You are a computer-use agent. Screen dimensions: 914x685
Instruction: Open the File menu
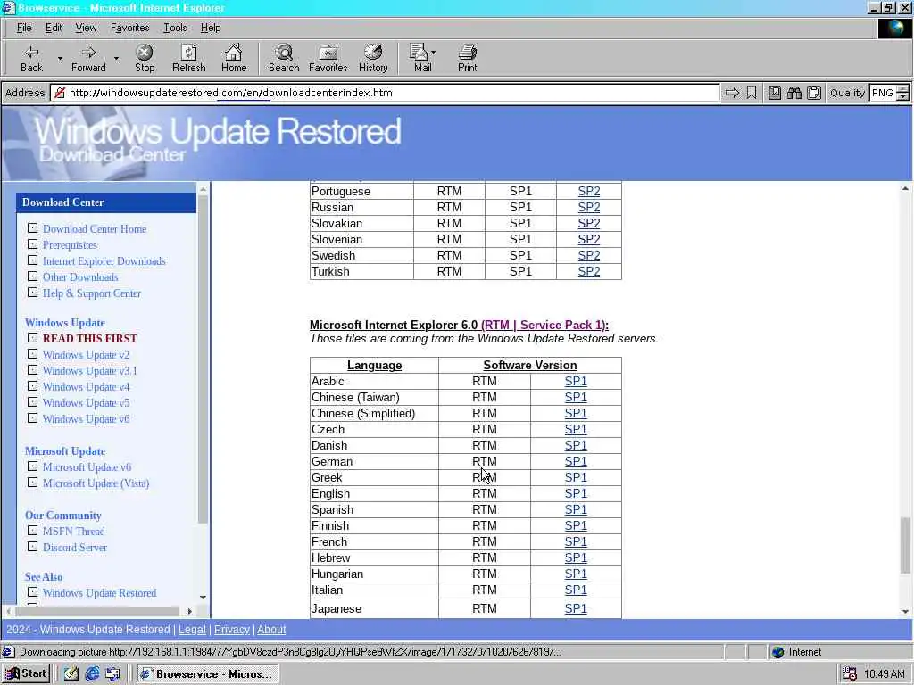click(x=24, y=28)
